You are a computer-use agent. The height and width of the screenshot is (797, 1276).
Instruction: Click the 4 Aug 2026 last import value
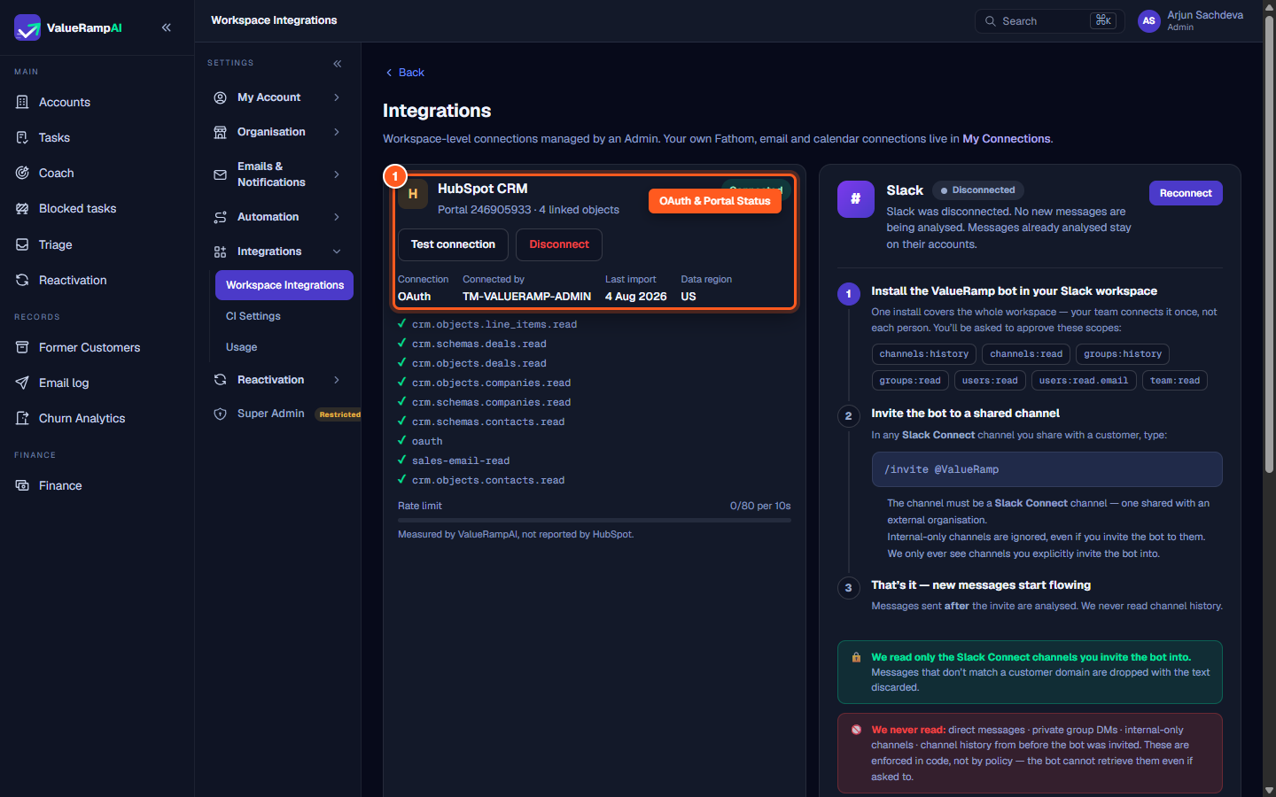[636, 297]
